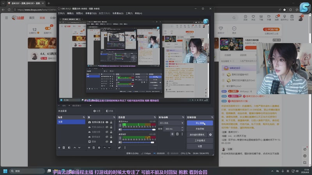Click the 停止直播 button

[200, 123]
